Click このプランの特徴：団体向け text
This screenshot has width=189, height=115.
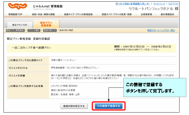point(64,86)
